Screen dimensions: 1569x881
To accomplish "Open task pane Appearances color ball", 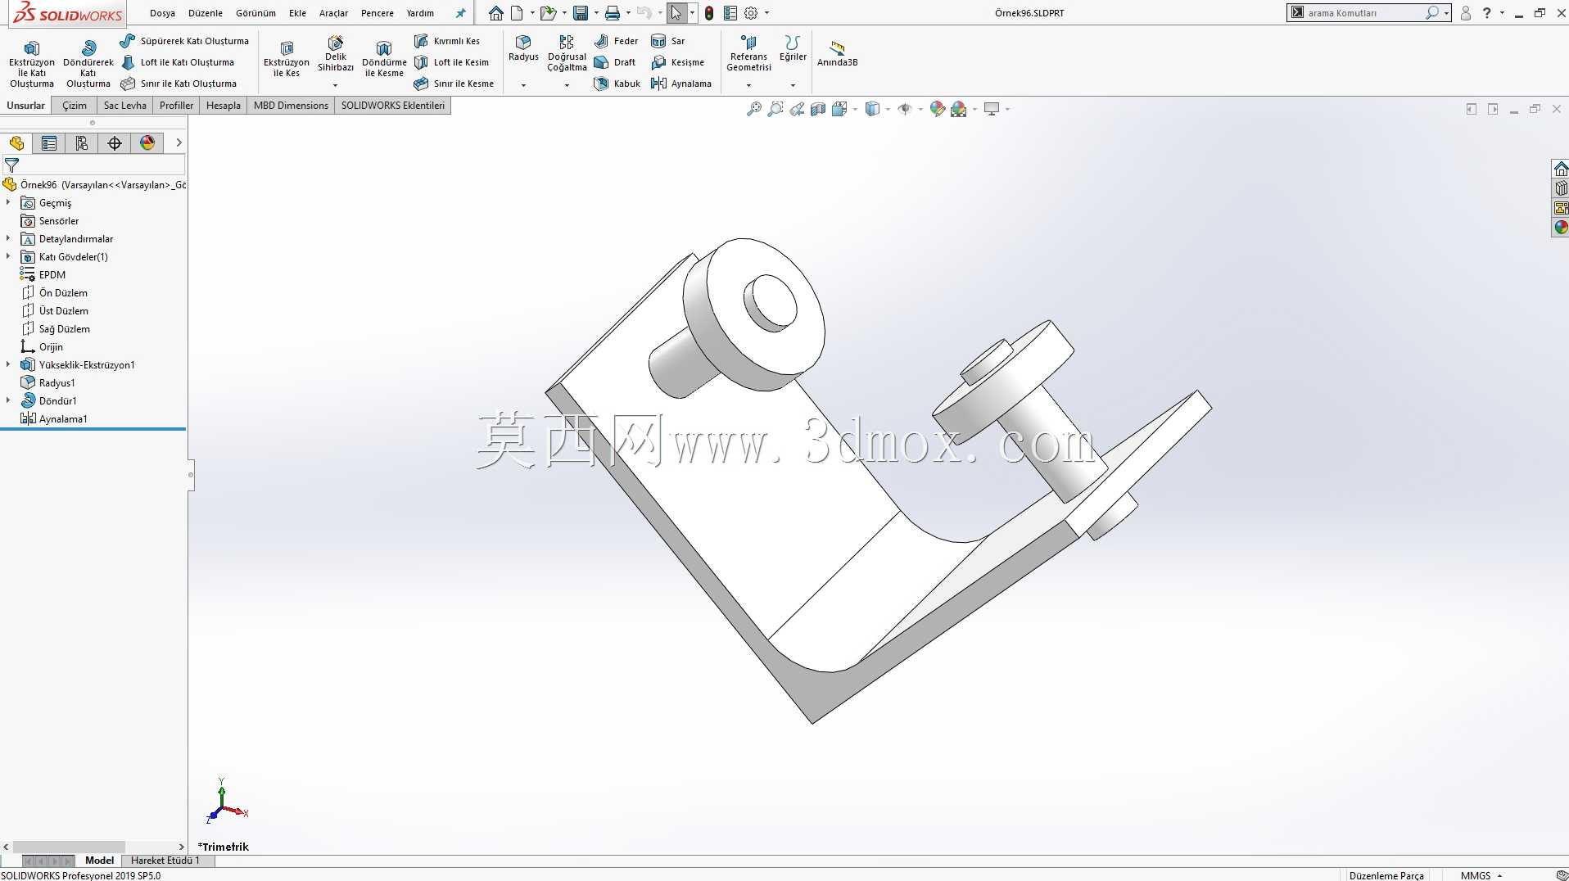I will [x=1561, y=228].
